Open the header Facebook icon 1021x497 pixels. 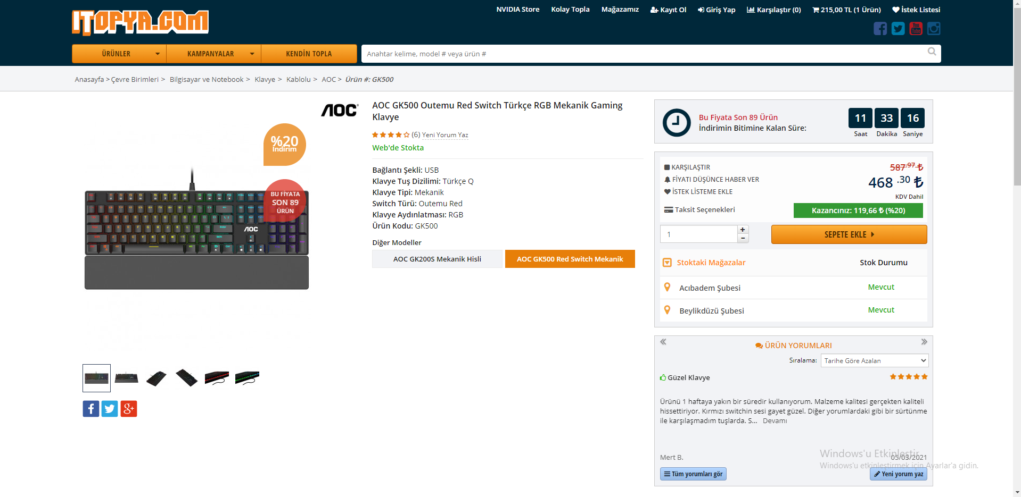[x=880, y=29]
